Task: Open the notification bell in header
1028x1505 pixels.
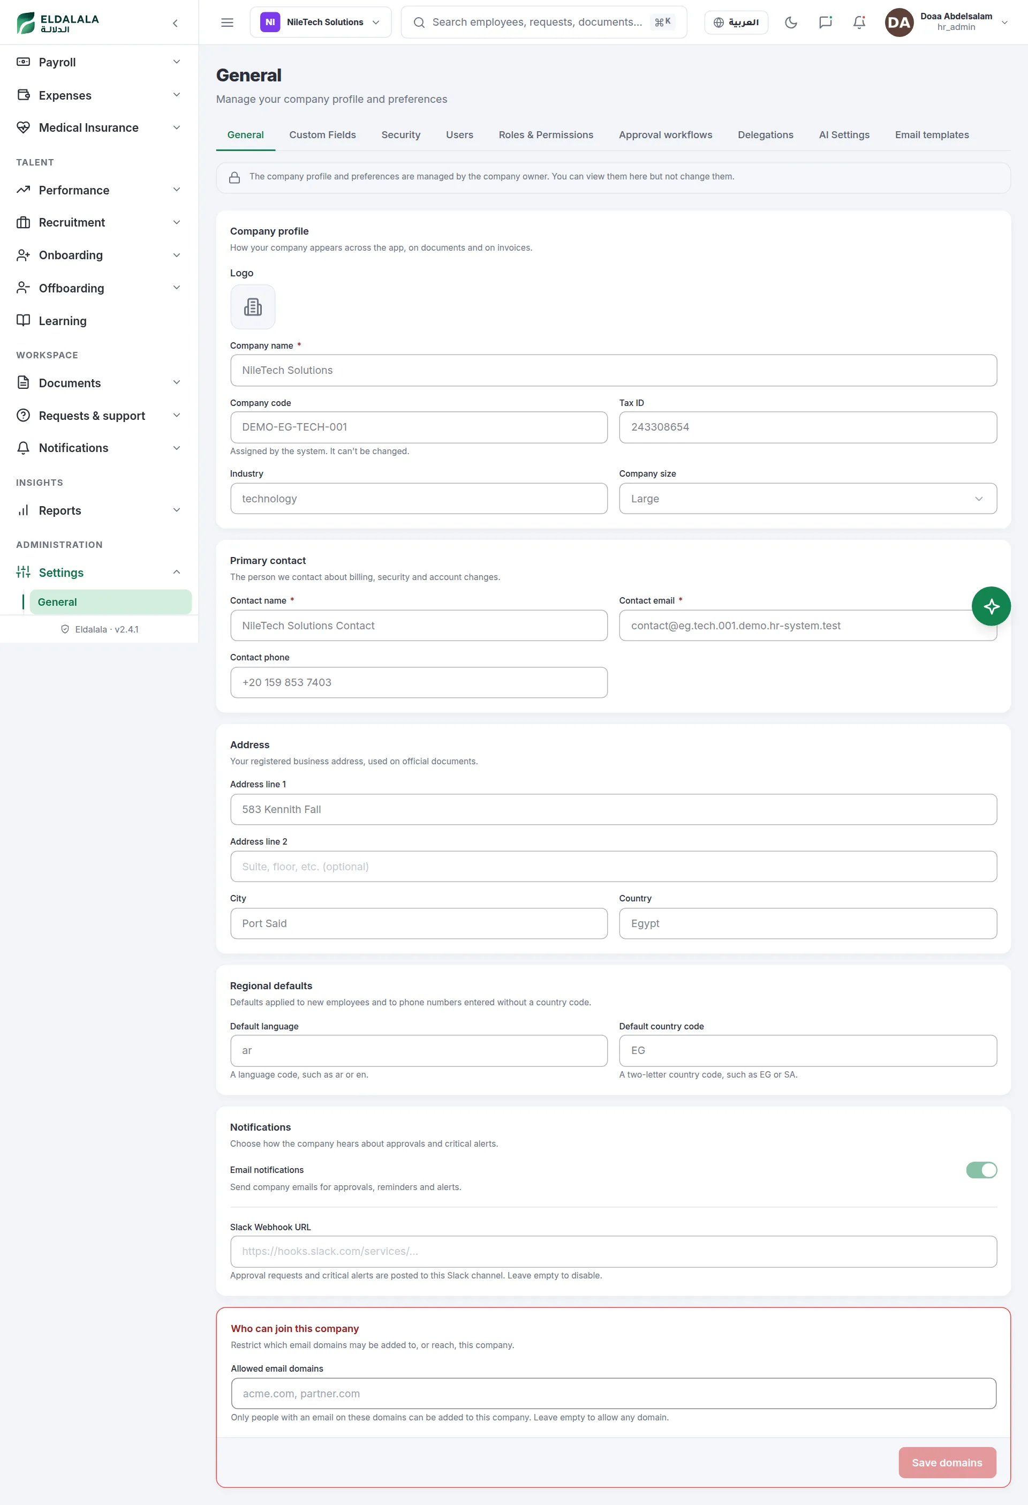Action: (859, 22)
